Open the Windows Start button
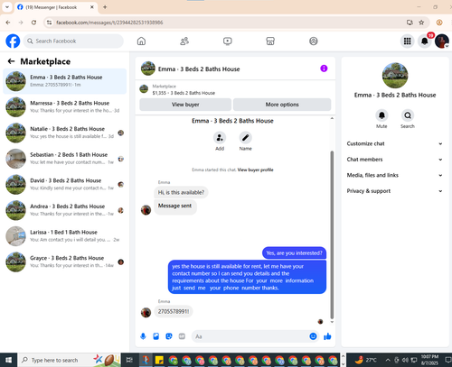The height and width of the screenshot is (367, 452). (x=8, y=360)
